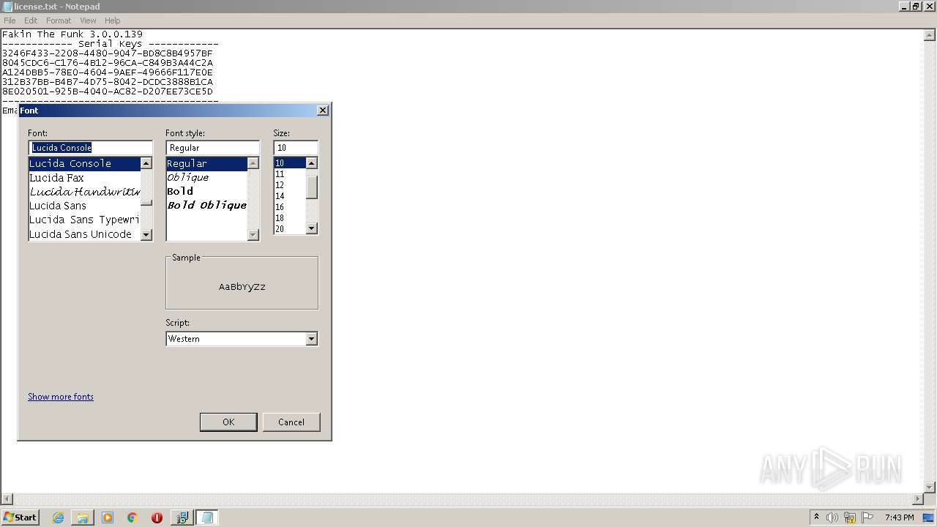Click Notepad vertical scrollbar up arrow
The image size is (937, 527).
point(930,35)
